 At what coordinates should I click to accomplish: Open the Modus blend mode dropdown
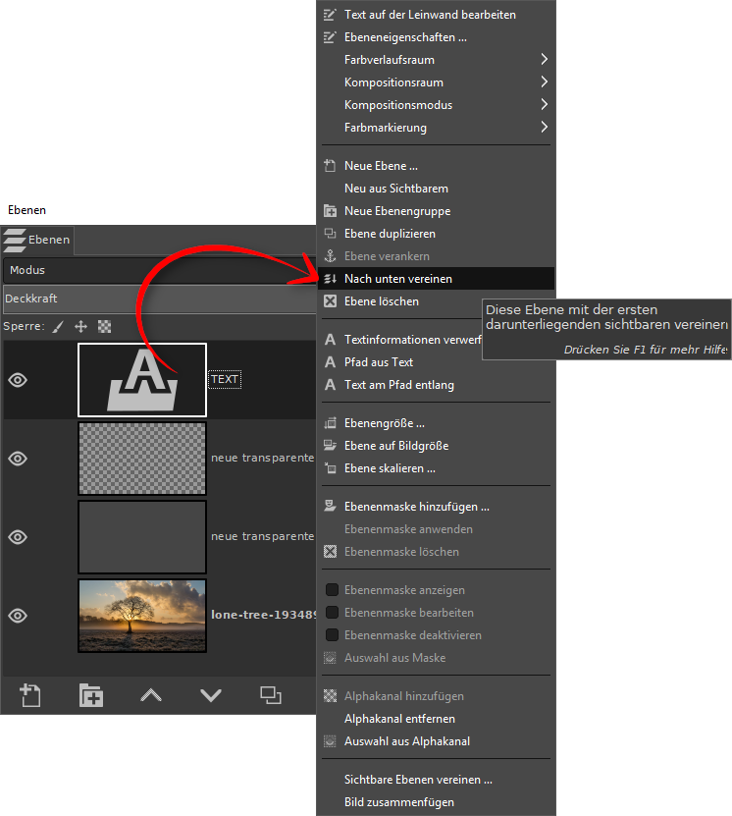pos(159,270)
